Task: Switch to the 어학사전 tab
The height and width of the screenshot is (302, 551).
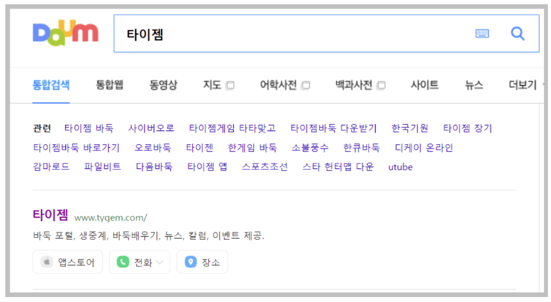Action: click(x=278, y=85)
